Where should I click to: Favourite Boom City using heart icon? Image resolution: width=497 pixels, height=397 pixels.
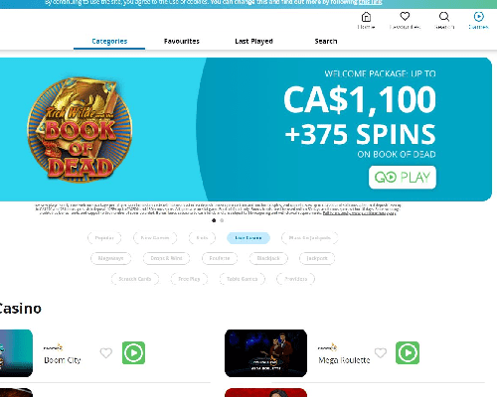pos(106,353)
